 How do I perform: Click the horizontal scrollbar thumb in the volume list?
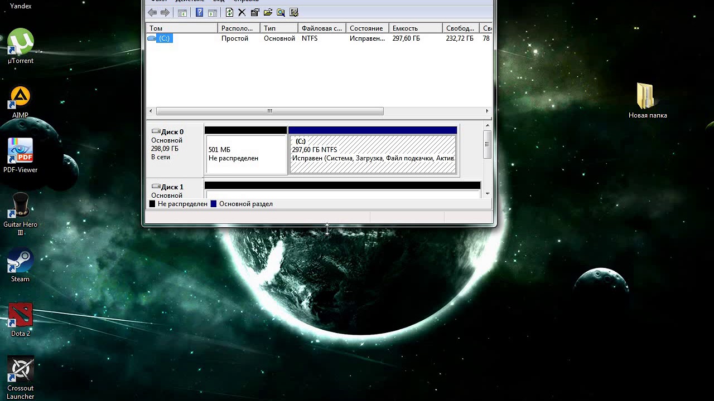270,111
